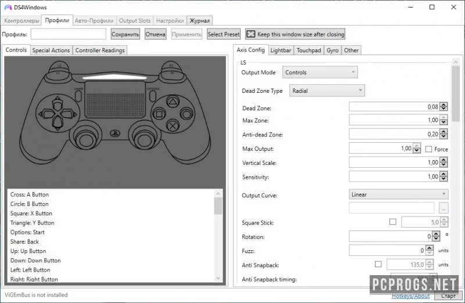Image resolution: width=465 pixels, height=303 pixels.
Task: Select 'Share: Back' list entry
Action: (24, 241)
